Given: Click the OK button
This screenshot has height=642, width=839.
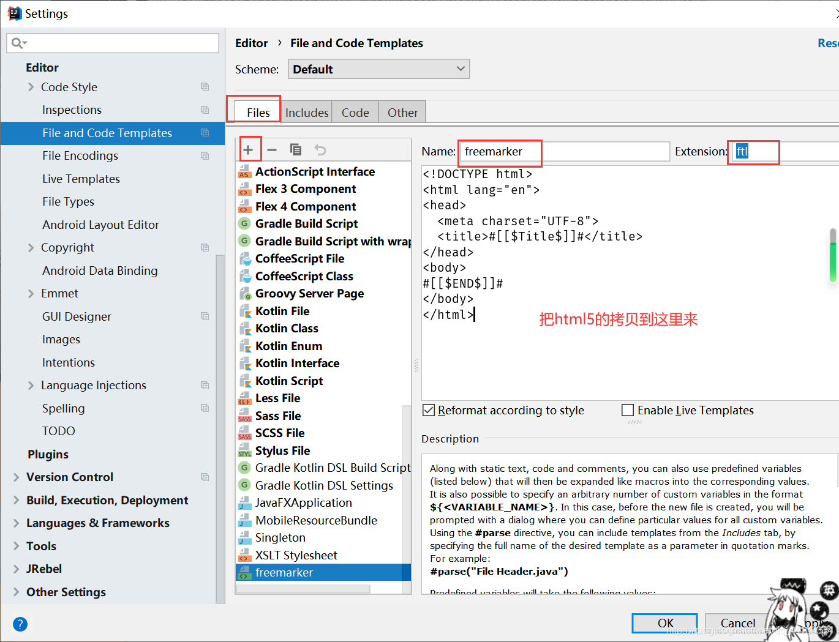Looking at the screenshot, I should click(665, 623).
